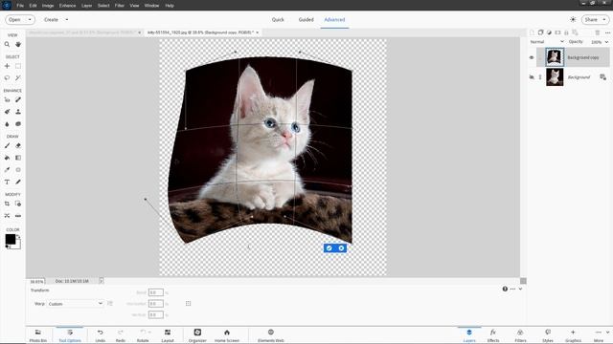Select the Eraser tool
The width and height of the screenshot is (613, 344).
pyautogui.click(x=18, y=145)
